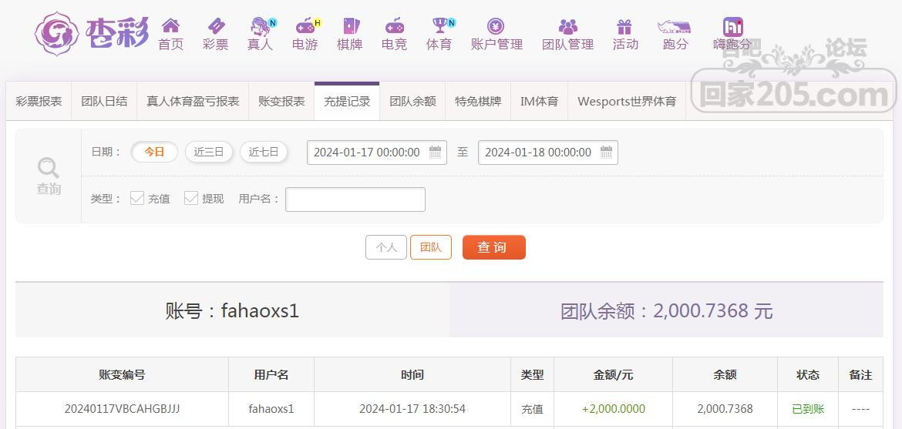This screenshot has height=429, width=902.
Task: Click the 用户名 text input field
Action: [355, 199]
